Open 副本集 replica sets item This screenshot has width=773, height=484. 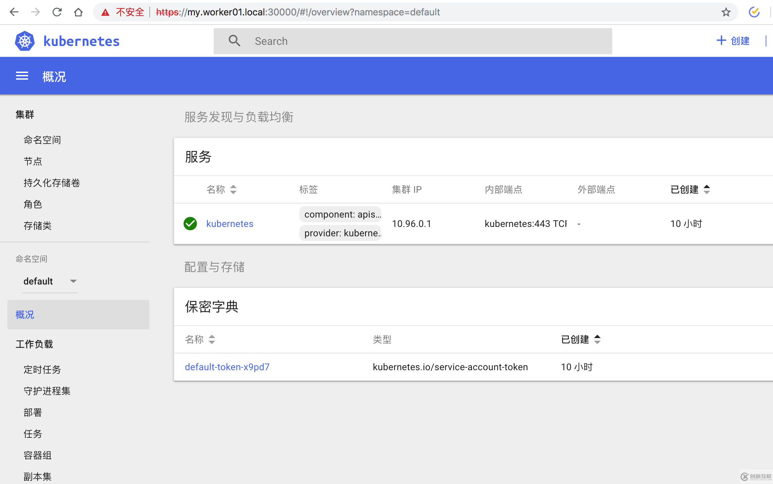coord(38,477)
